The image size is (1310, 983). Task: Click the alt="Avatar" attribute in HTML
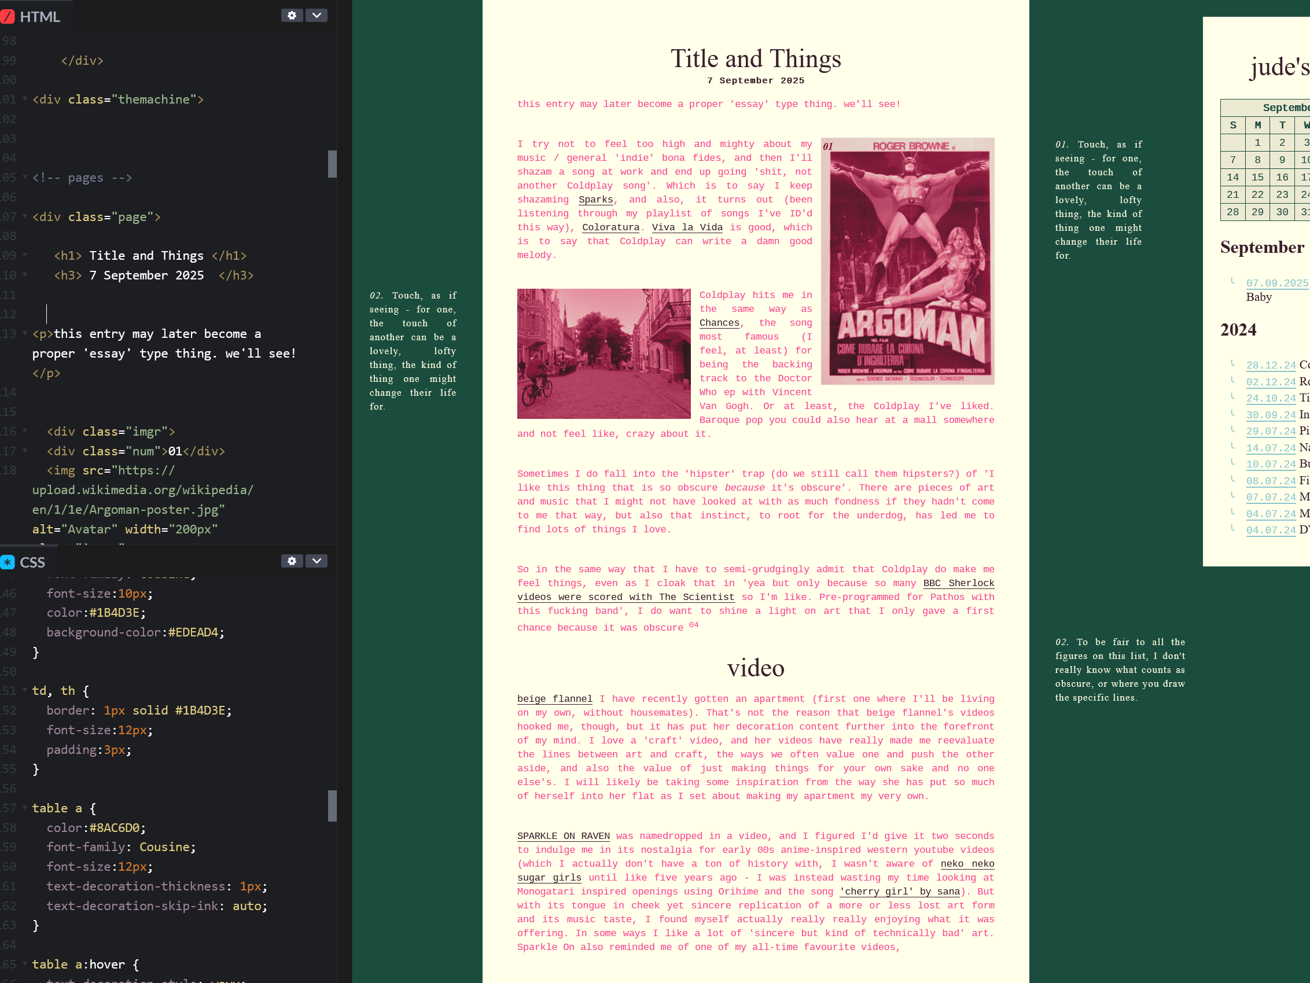click(x=75, y=529)
